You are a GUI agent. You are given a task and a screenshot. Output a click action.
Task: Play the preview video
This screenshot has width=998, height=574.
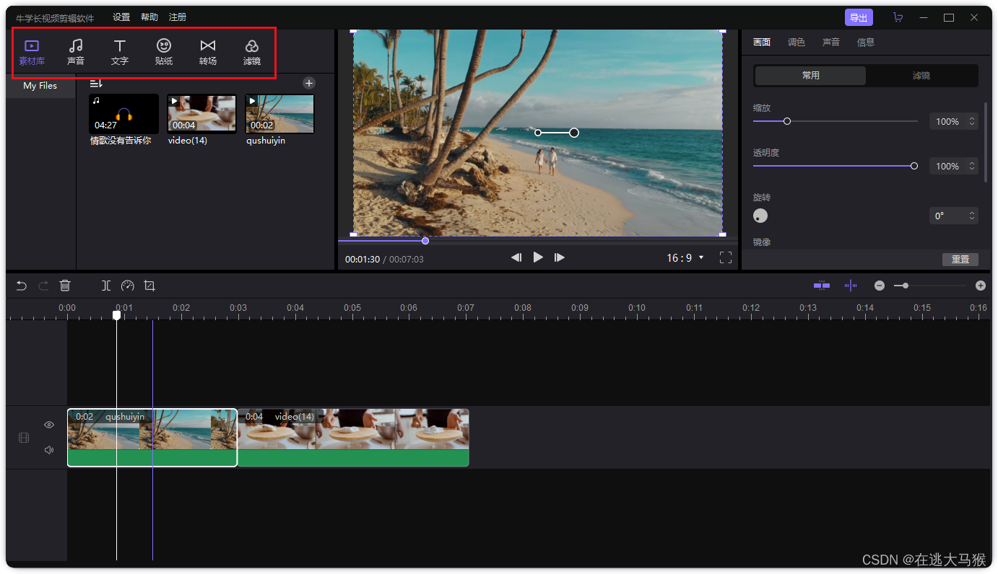click(x=538, y=257)
